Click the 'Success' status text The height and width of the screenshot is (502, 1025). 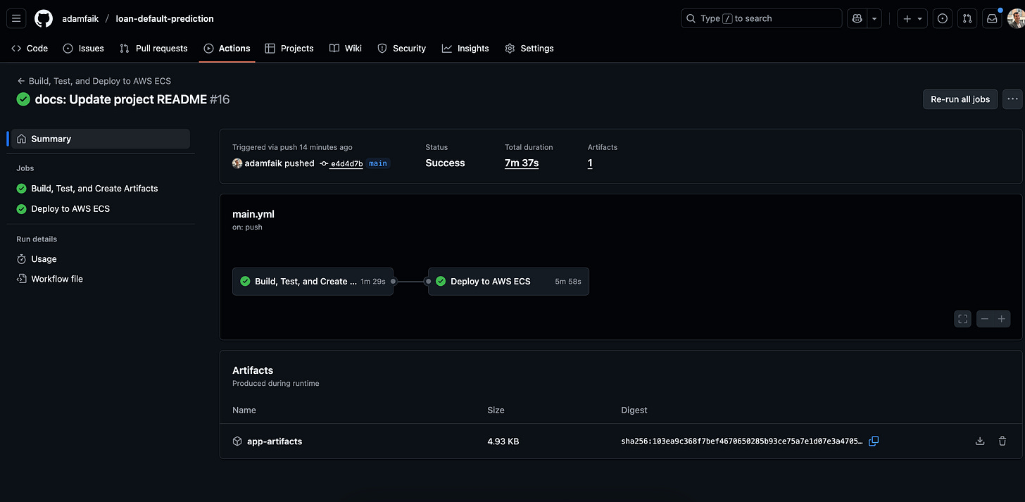coord(445,163)
